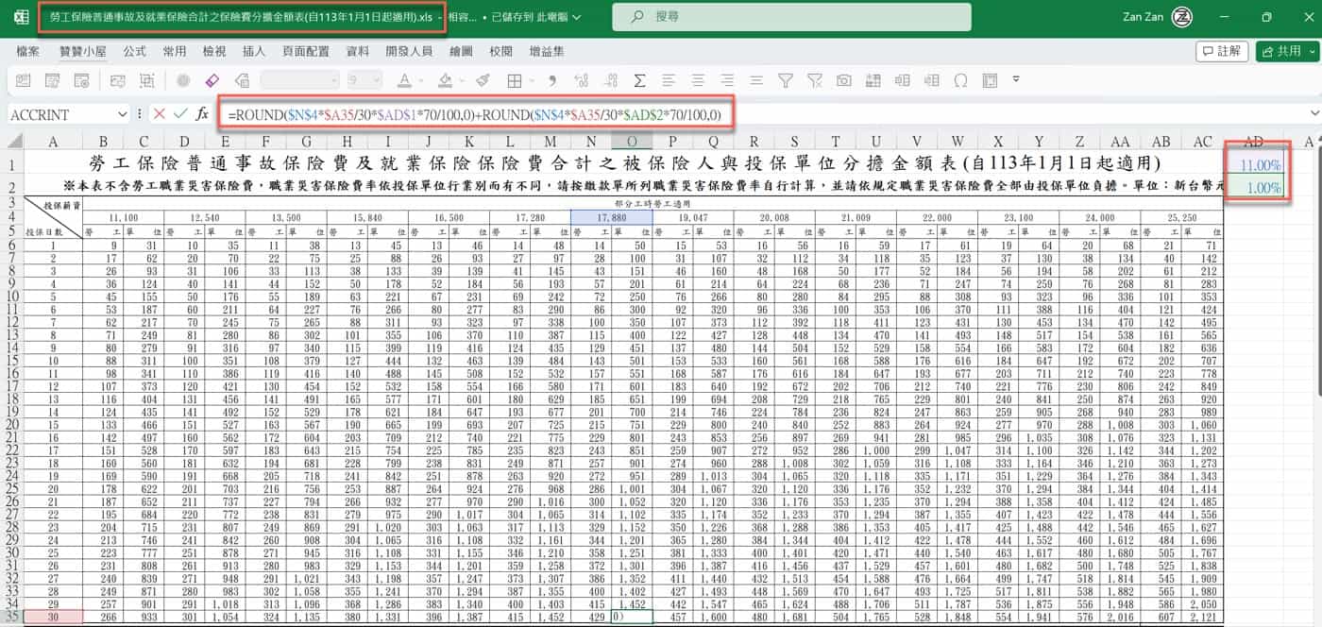Click the align left icon
This screenshot has width=1322, height=627.
tap(669, 80)
